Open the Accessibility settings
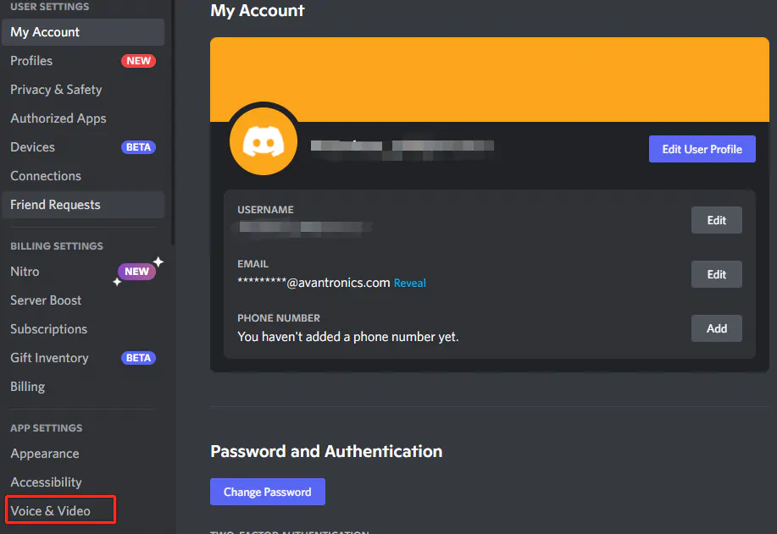 tap(45, 482)
